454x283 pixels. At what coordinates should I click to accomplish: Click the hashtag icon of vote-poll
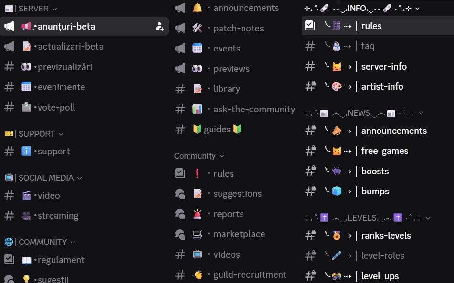click(x=10, y=107)
